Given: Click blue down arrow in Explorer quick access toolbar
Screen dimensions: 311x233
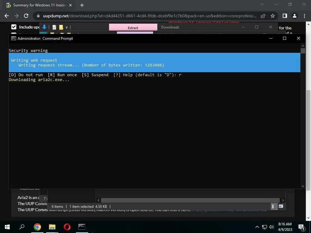Looking at the screenshot, I should (44, 27).
